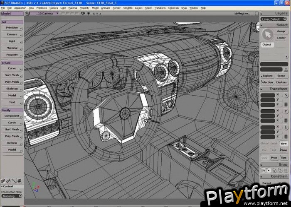Open the Constrain menu
The height and width of the screenshot is (207, 291).
173,8
